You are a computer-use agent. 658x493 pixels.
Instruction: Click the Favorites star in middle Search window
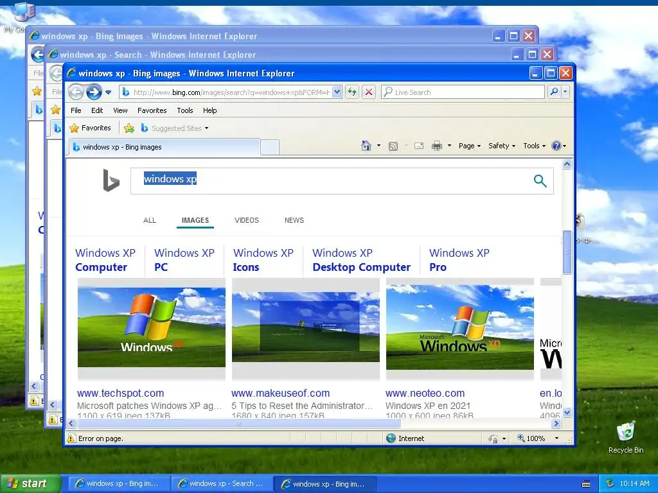pos(55,110)
